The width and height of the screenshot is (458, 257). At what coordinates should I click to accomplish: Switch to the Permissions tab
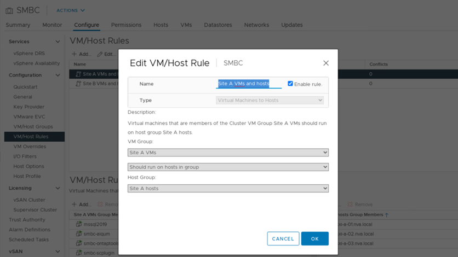coord(126,25)
